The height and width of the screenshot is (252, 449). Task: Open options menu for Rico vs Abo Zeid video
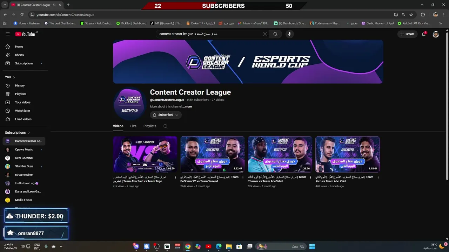(378, 177)
